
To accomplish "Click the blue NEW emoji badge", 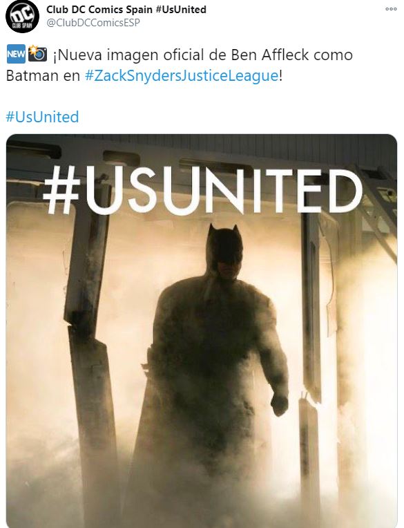I will pyautogui.click(x=16, y=54).
